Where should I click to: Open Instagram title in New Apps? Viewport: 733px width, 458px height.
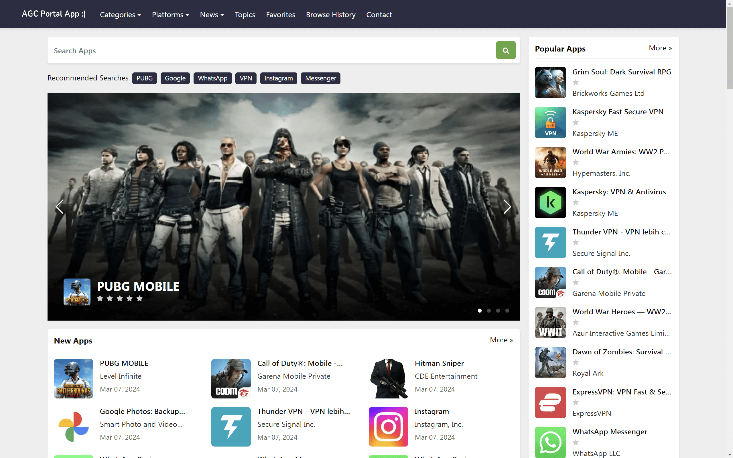[431, 411]
